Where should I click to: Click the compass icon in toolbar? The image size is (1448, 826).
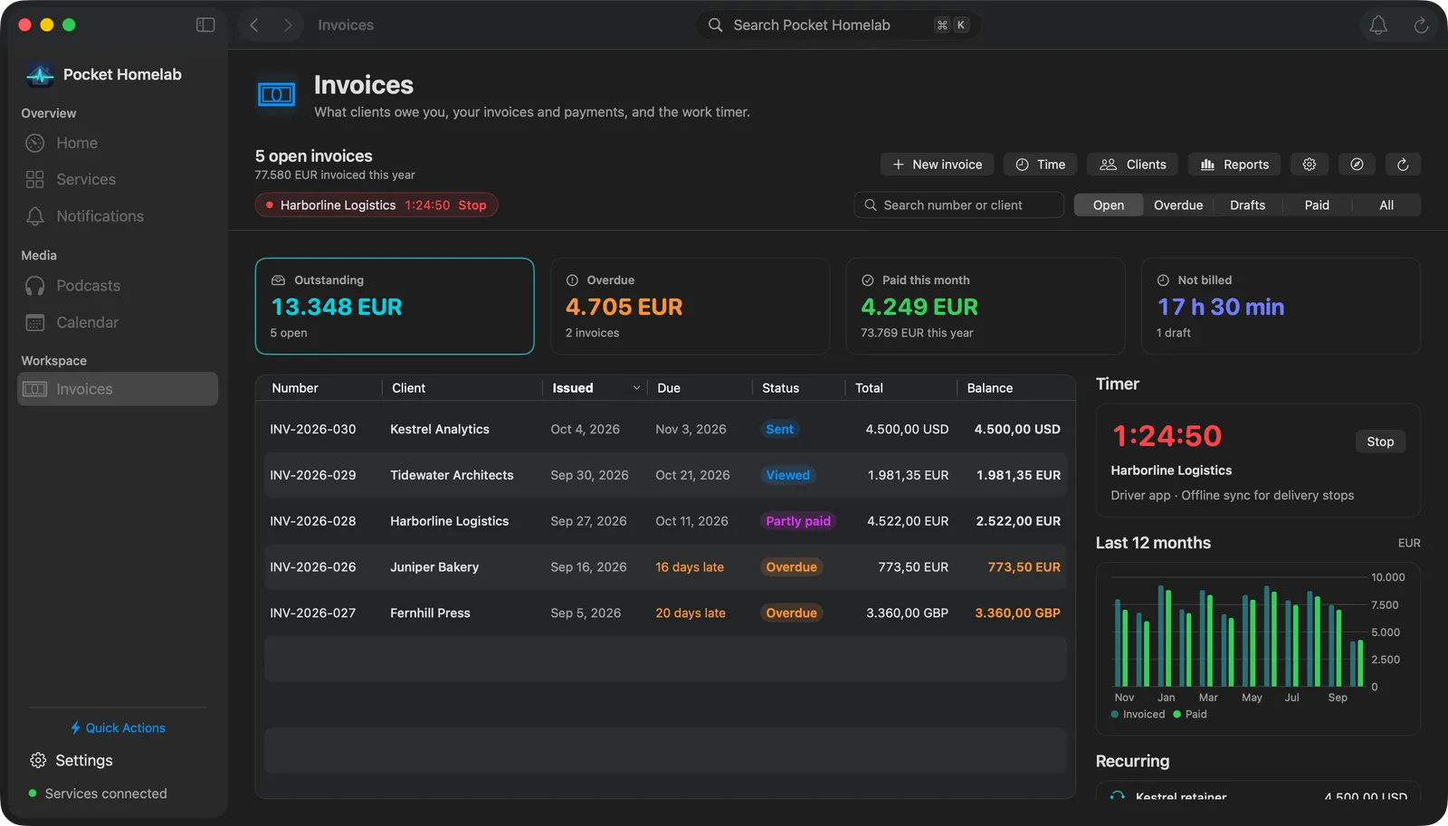tap(1357, 165)
